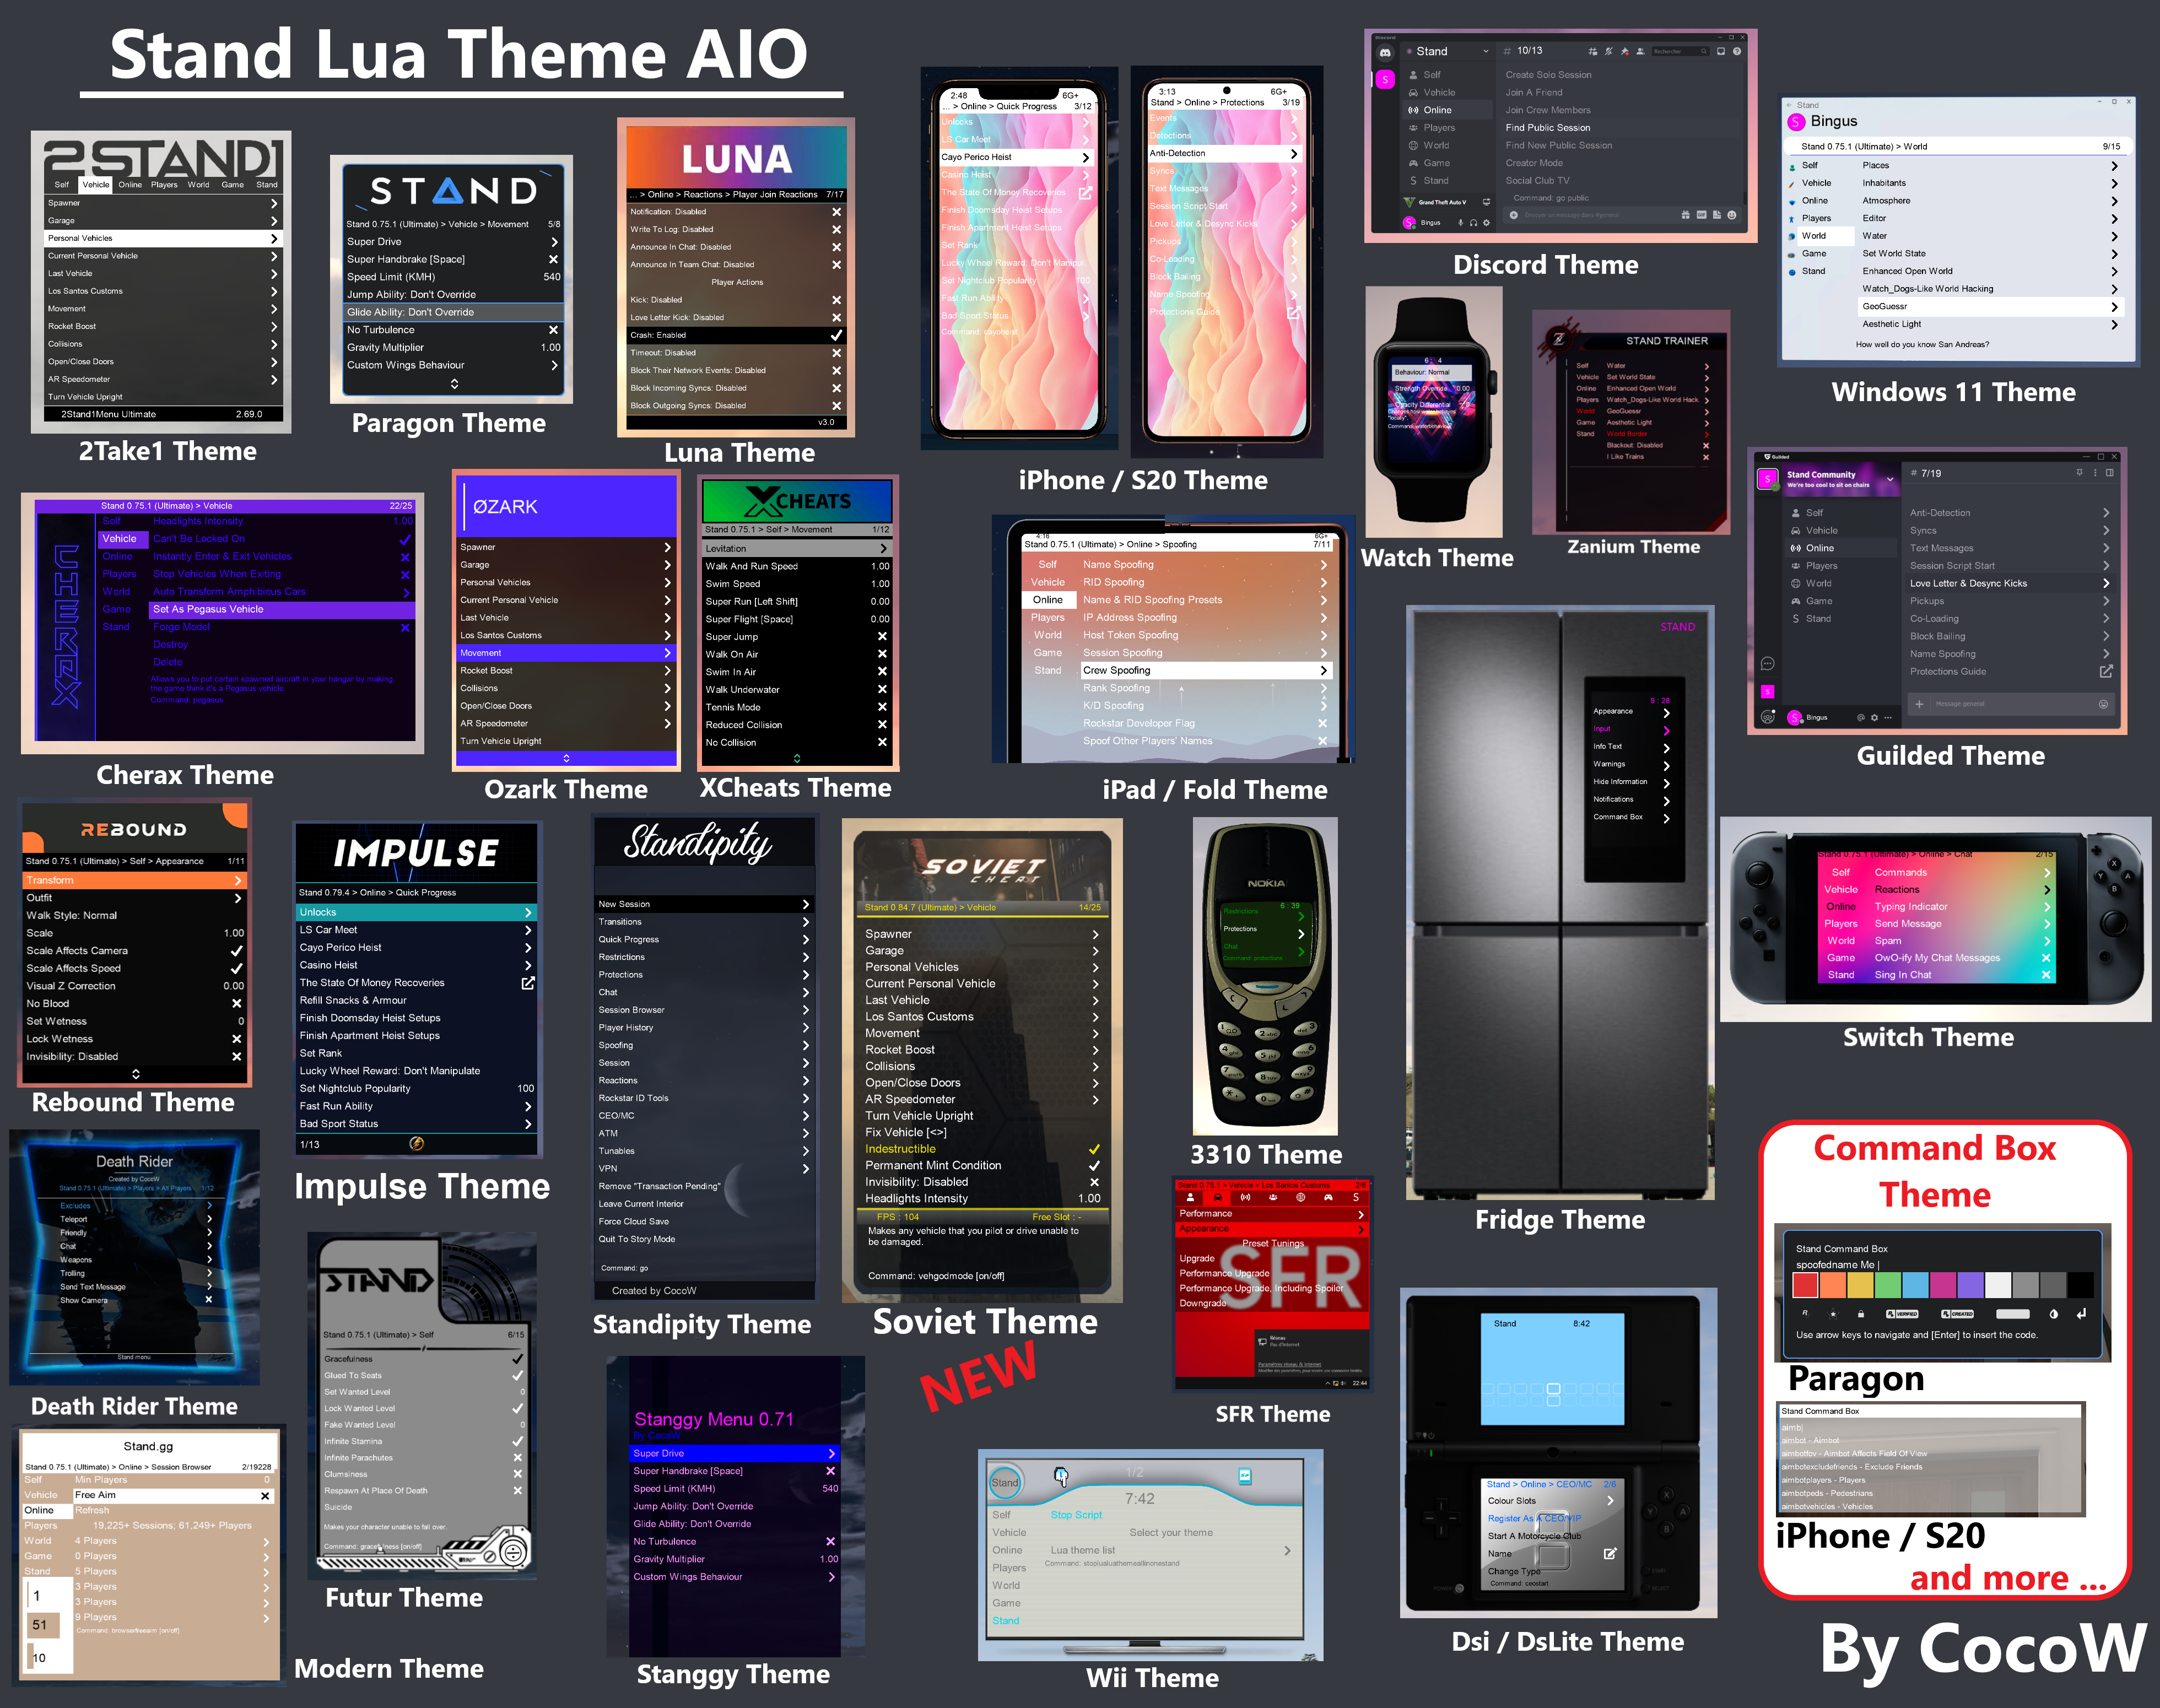
Task: Open the member list icon in Discord theme
Action: tap(1640, 52)
